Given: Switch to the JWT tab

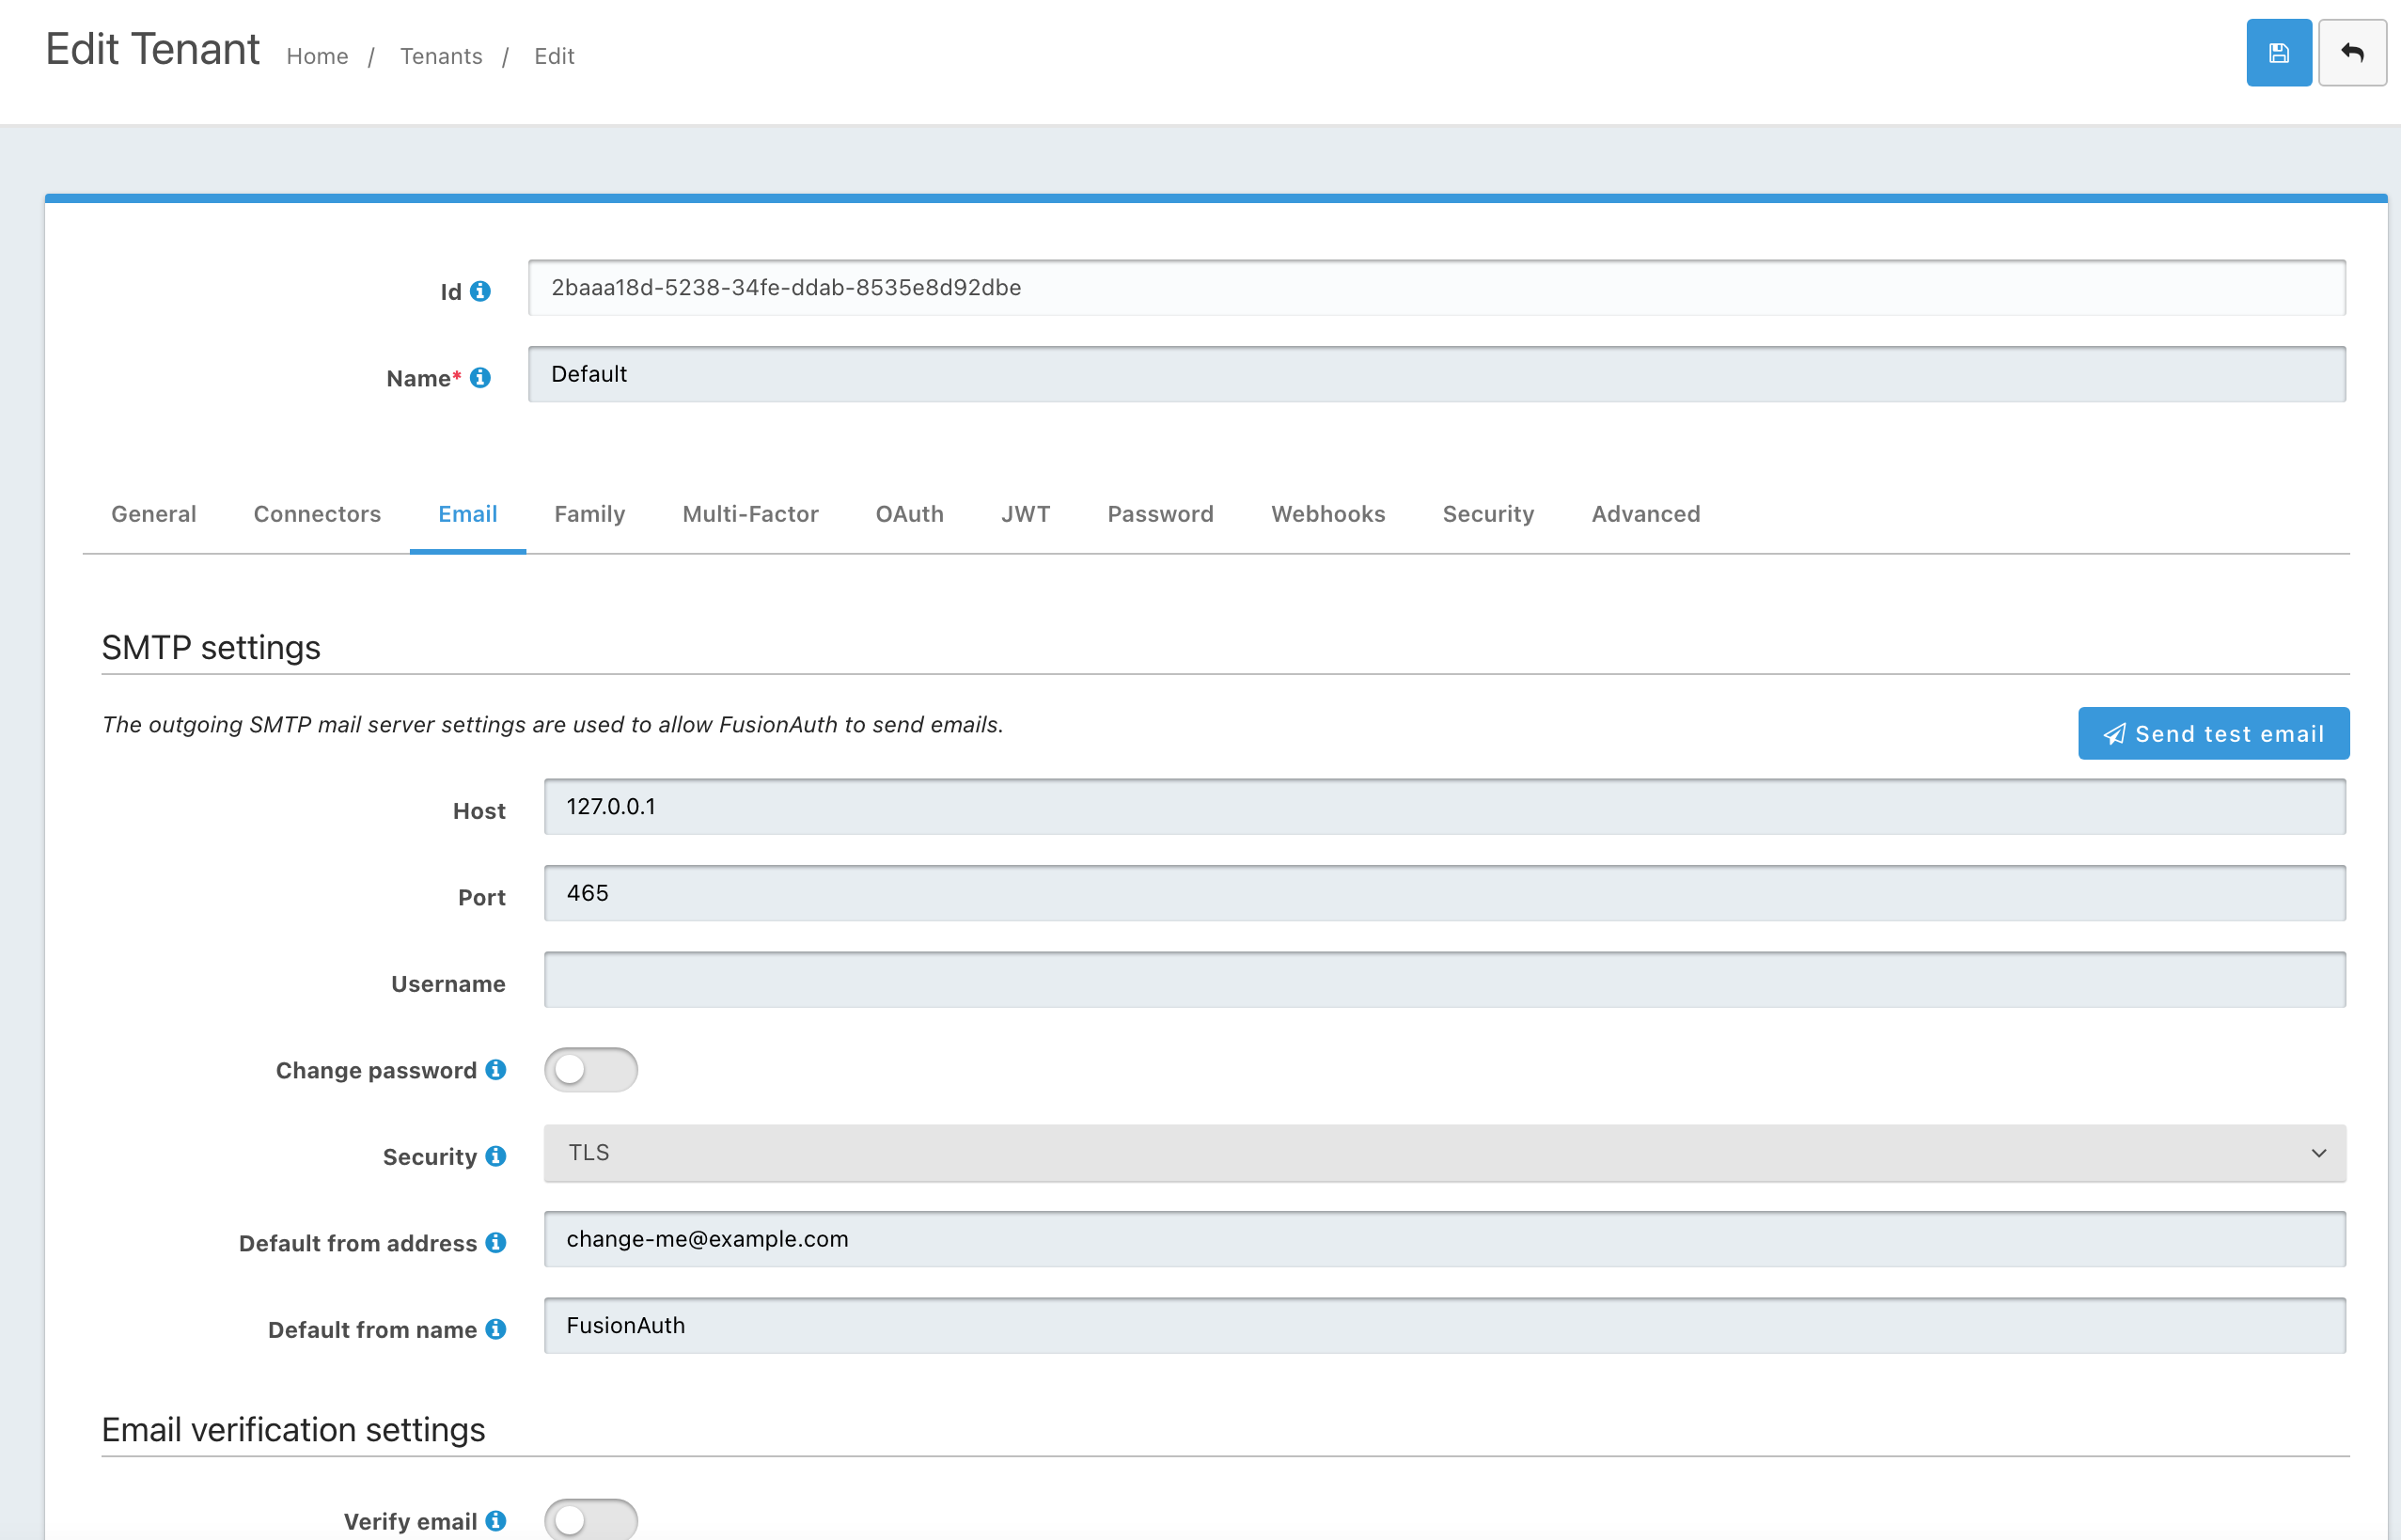Looking at the screenshot, I should 1026,514.
